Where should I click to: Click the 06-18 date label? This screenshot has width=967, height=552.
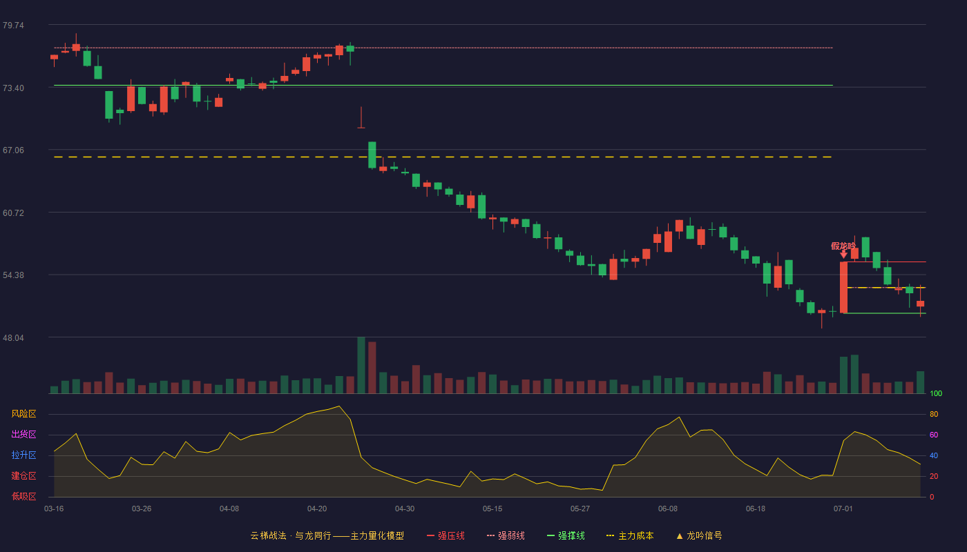coord(756,509)
